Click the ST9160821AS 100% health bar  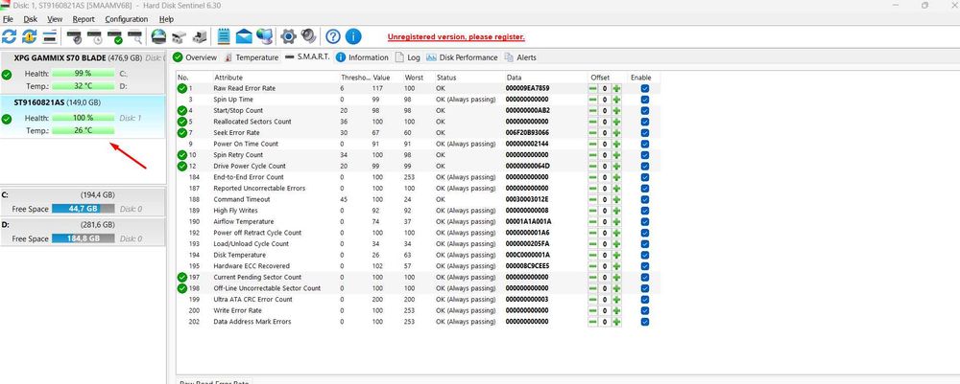84,118
